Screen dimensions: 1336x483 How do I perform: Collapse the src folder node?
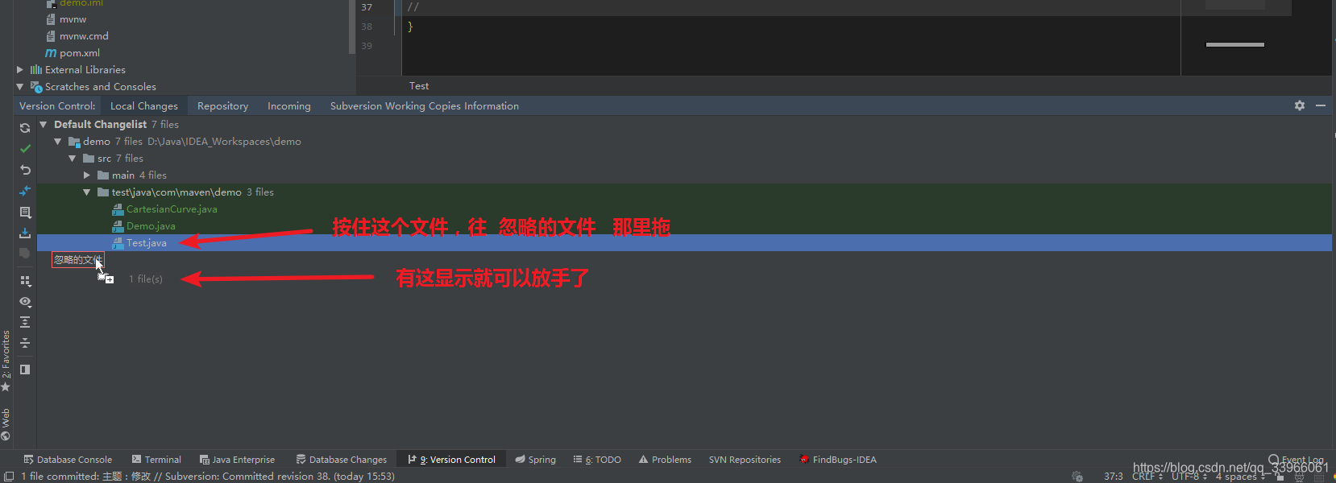coord(73,159)
